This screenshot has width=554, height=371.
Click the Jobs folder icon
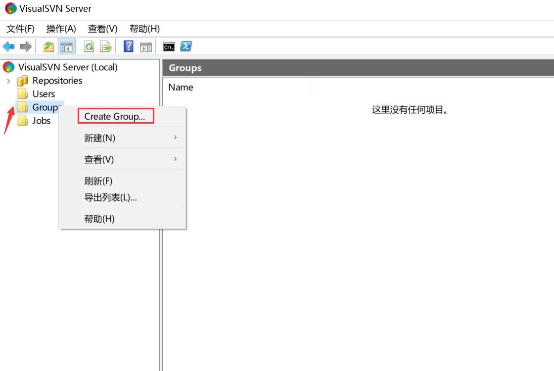[x=23, y=121]
